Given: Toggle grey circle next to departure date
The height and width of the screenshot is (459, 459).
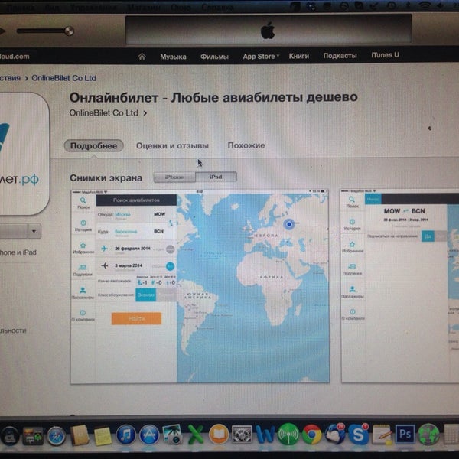Looking at the screenshot, I should pyautogui.click(x=171, y=249).
